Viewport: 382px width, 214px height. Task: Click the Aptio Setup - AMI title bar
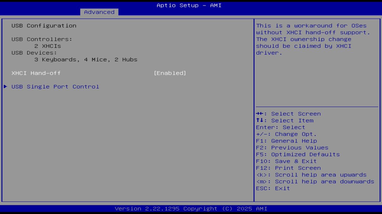point(189,5)
